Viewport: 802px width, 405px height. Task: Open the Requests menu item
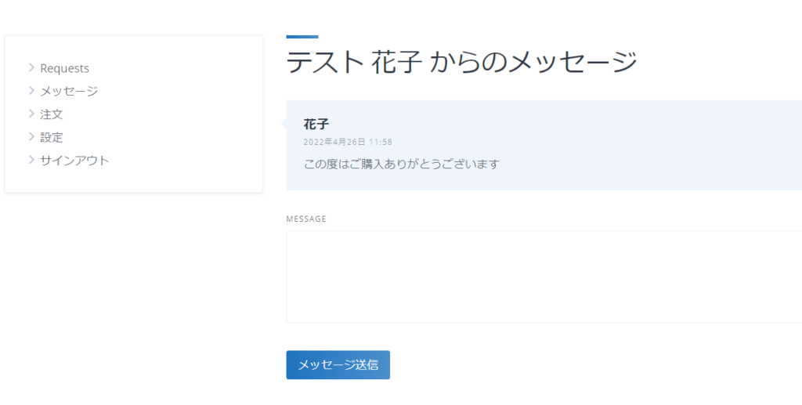64,68
